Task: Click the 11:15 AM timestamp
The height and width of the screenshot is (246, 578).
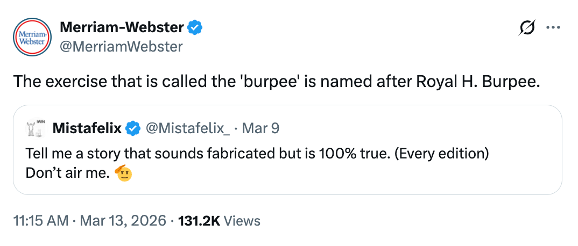Action: pyautogui.click(x=40, y=221)
